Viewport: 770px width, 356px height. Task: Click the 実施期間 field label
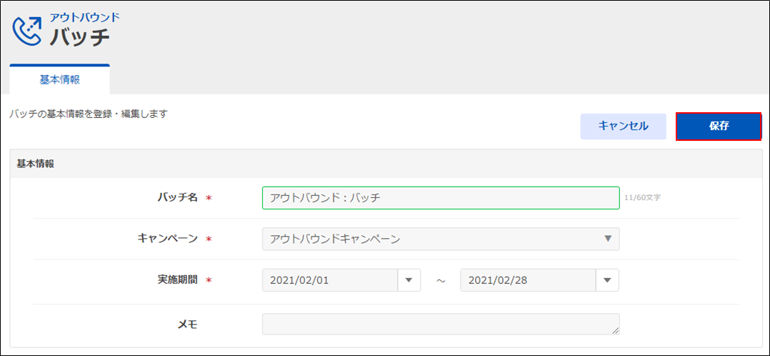click(x=177, y=280)
